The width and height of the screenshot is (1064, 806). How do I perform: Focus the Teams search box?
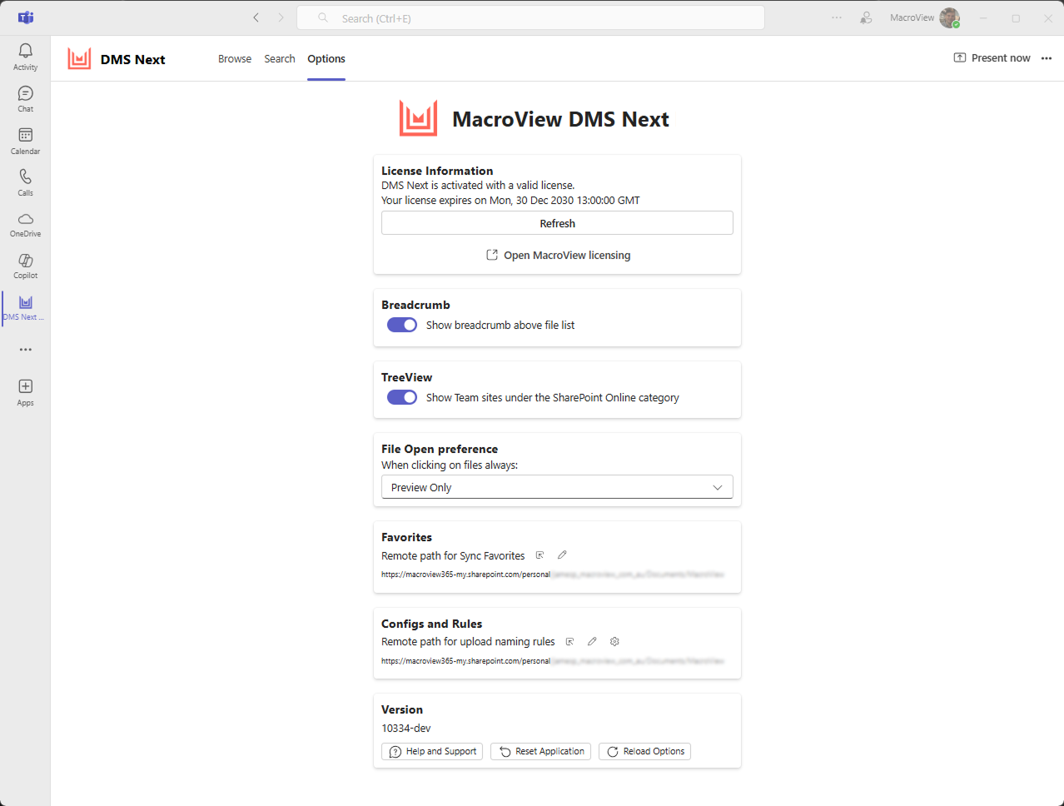click(530, 17)
